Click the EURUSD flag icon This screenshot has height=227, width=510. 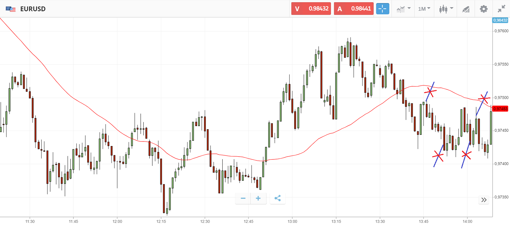(x=11, y=9)
